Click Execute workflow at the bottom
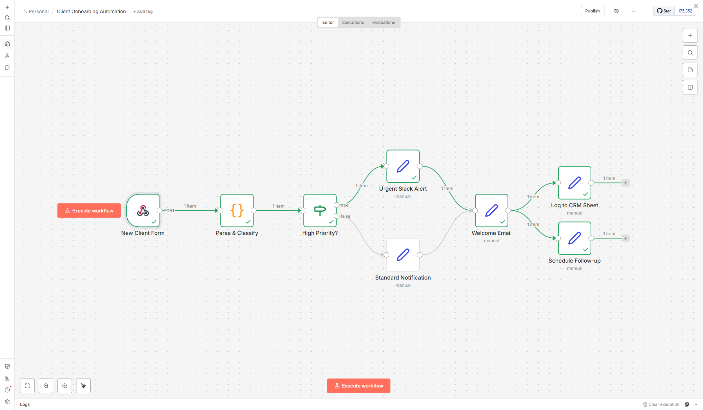Image resolution: width=703 pixels, height=410 pixels. point(358,386)
